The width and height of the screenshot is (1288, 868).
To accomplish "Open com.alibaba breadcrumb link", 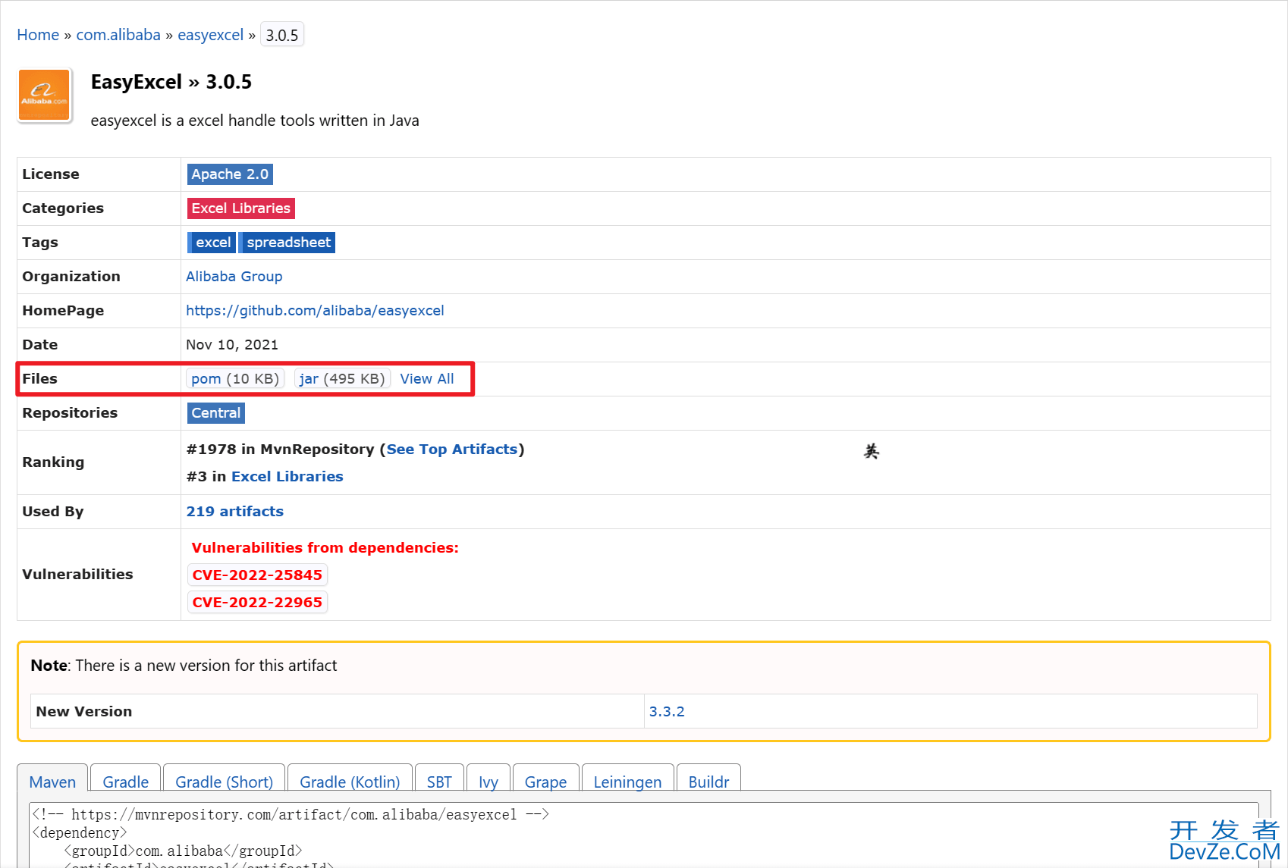I will tap(118, 35).
